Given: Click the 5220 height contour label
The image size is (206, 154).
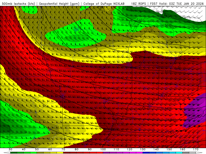Looking at the screenshot, I should click(x=168, y=71).
